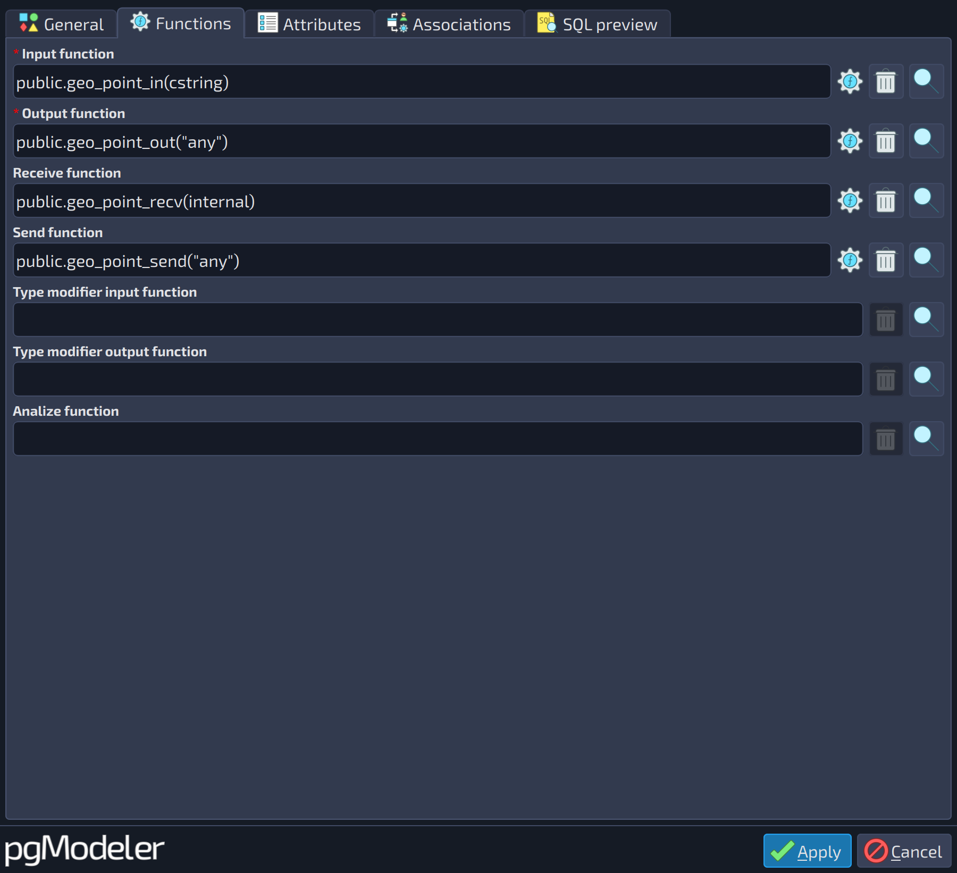
Task: Select the Functions tab
Action: 181,23
